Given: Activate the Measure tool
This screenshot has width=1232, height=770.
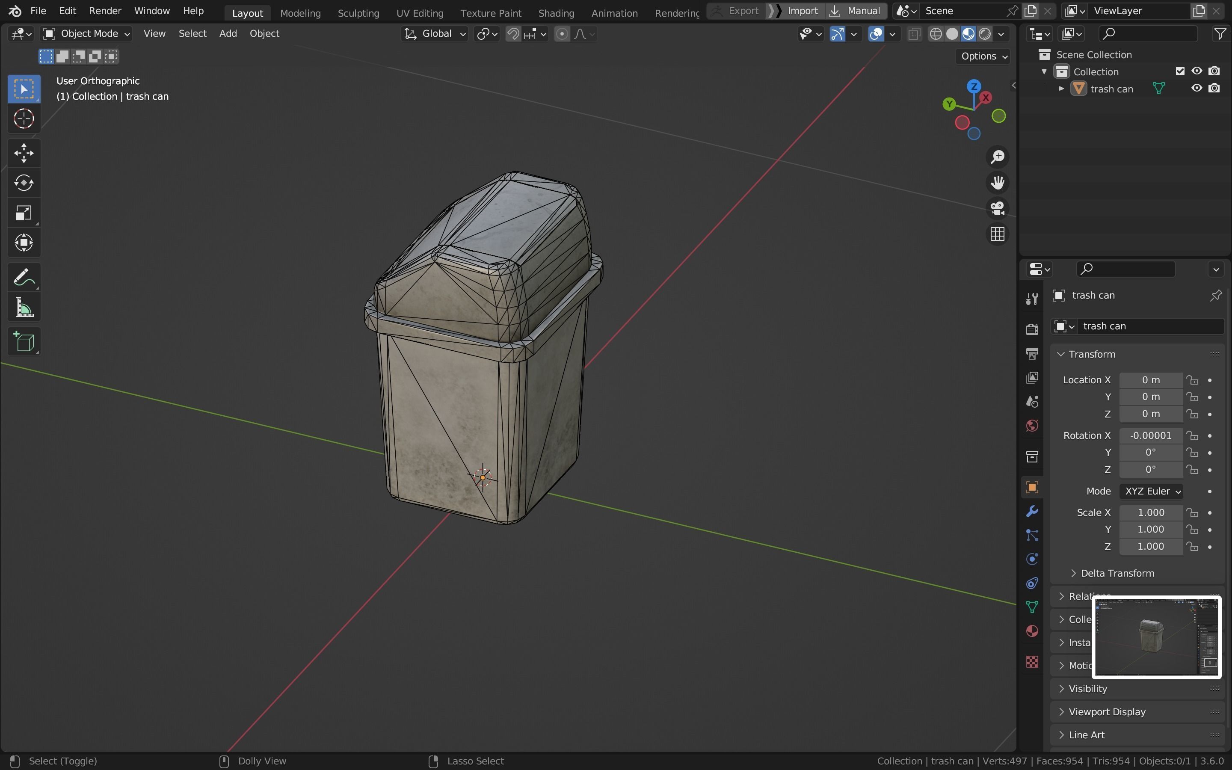Looking at the screenshot, I should [24, 307].
